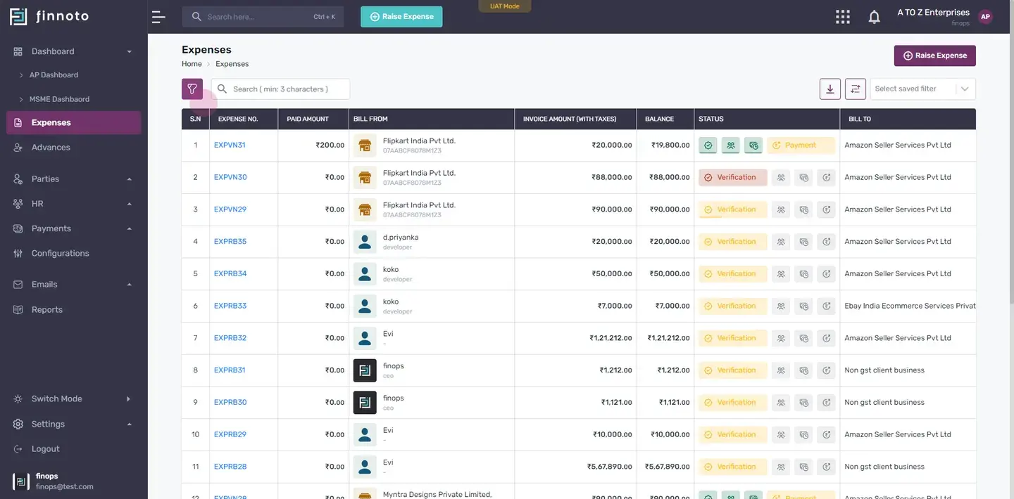
Task: Click Payment status badge in EXPVN31 row
Action: [x=801, y=145]
